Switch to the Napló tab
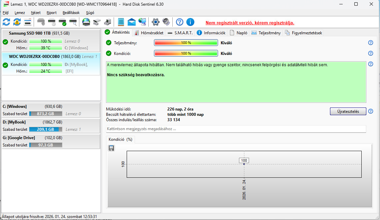The image size is (380, 220). (239, 33)
